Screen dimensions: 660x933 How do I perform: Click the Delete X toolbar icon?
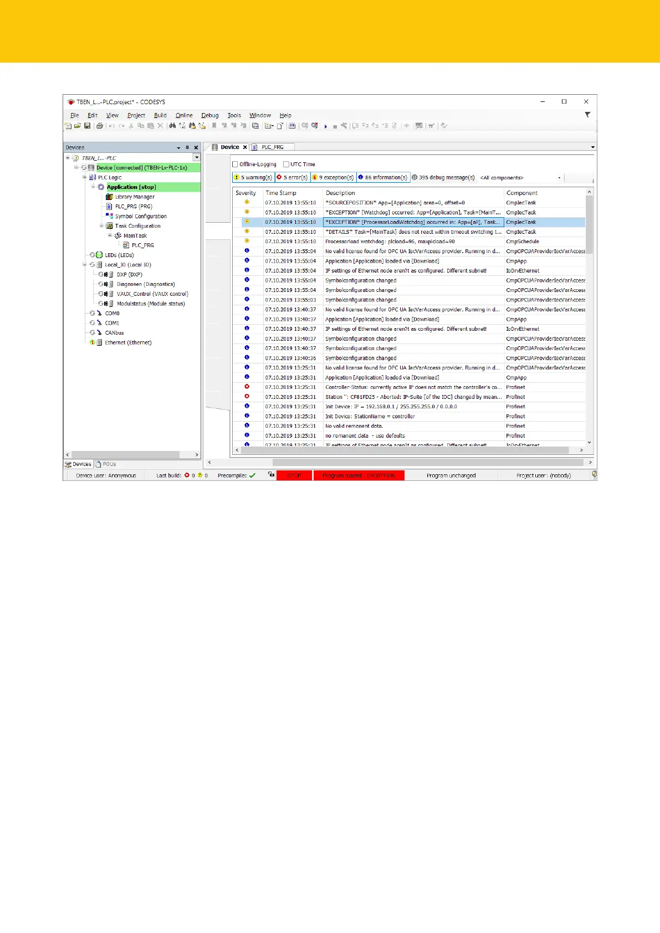tap(160, 126)
